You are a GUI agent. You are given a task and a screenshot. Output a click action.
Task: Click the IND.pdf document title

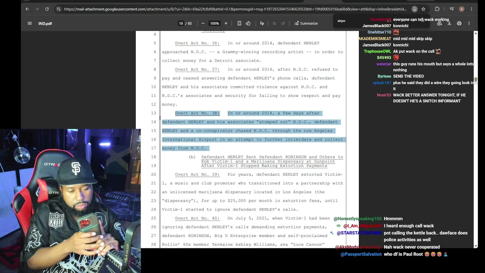click(45, 24)
